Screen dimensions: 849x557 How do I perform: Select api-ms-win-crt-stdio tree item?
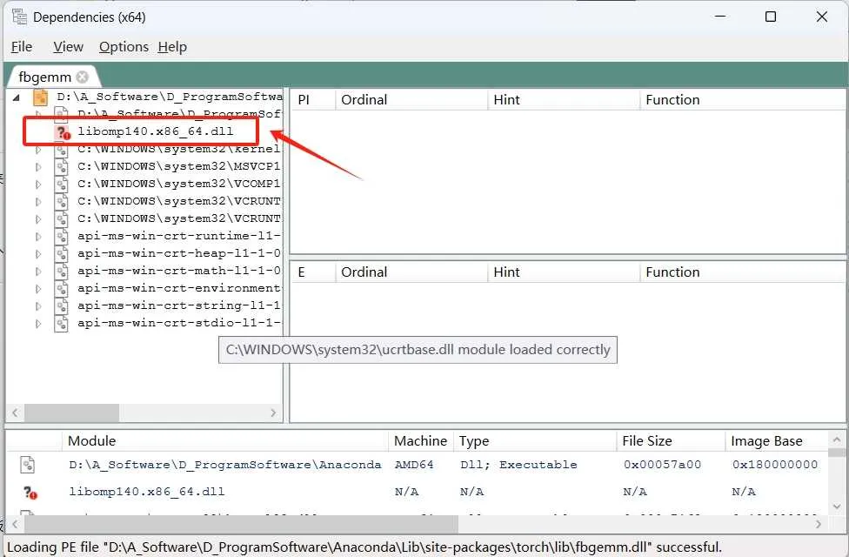pos(178,322)
